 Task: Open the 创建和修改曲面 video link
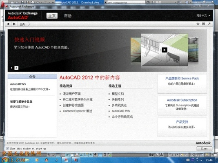[x=73, y=105]
